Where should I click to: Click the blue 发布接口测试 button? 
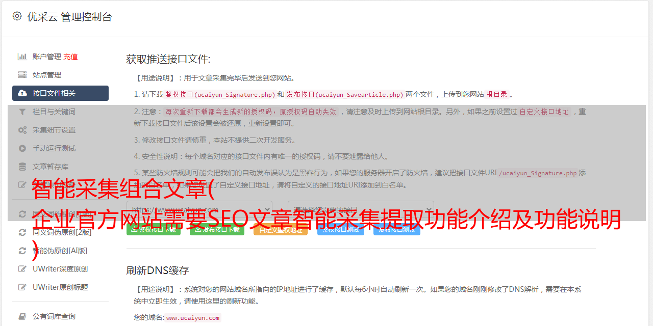[397, 230]
